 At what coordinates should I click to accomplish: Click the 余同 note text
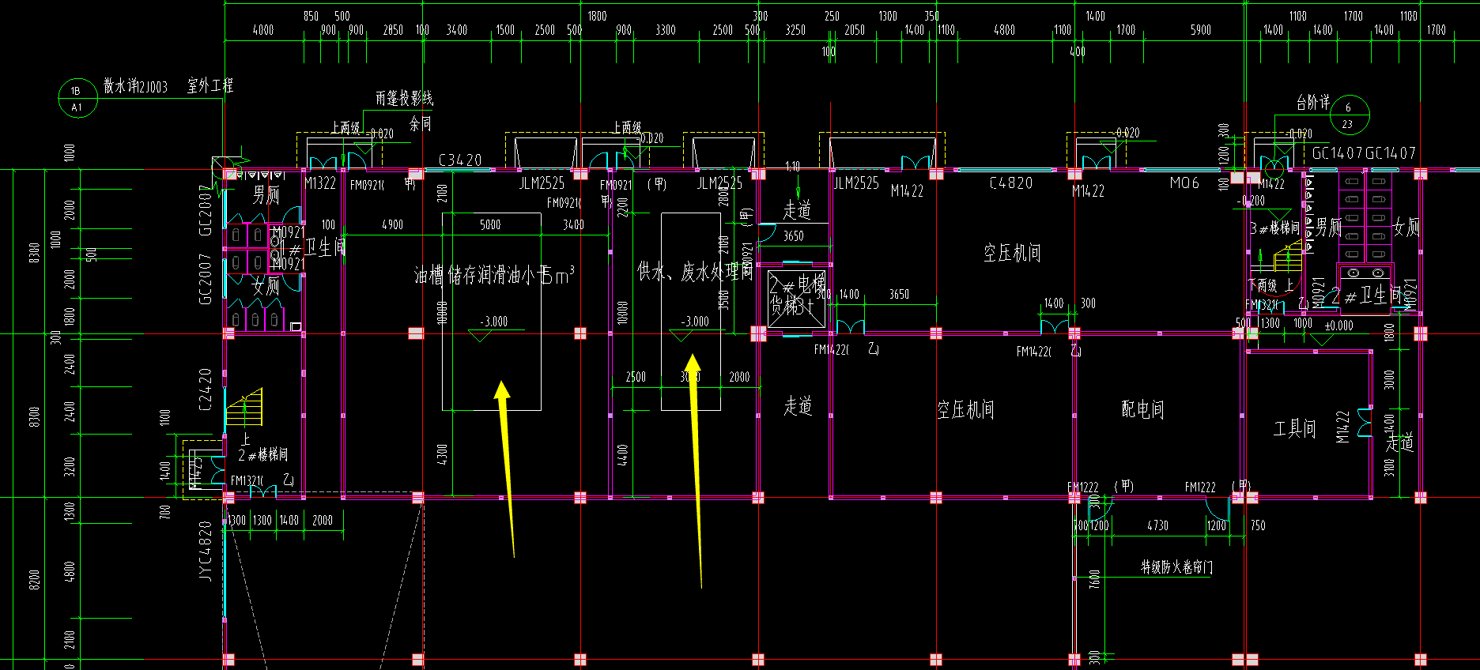click(421, 123)
